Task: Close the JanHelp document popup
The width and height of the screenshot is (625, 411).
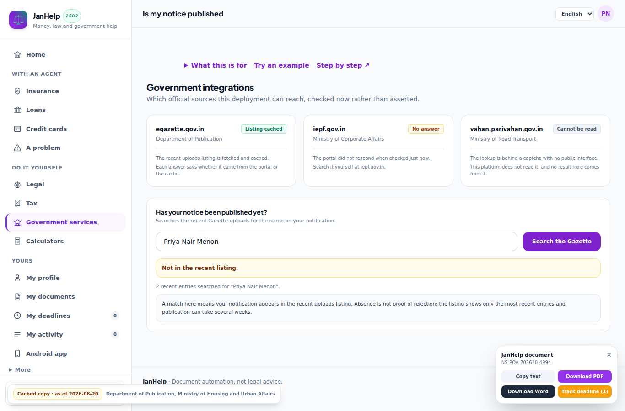Action: [609, 355]
